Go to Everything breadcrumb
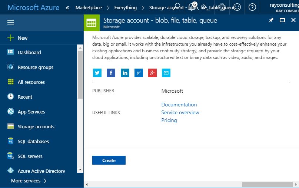299x188 pixels. (126, 8)
